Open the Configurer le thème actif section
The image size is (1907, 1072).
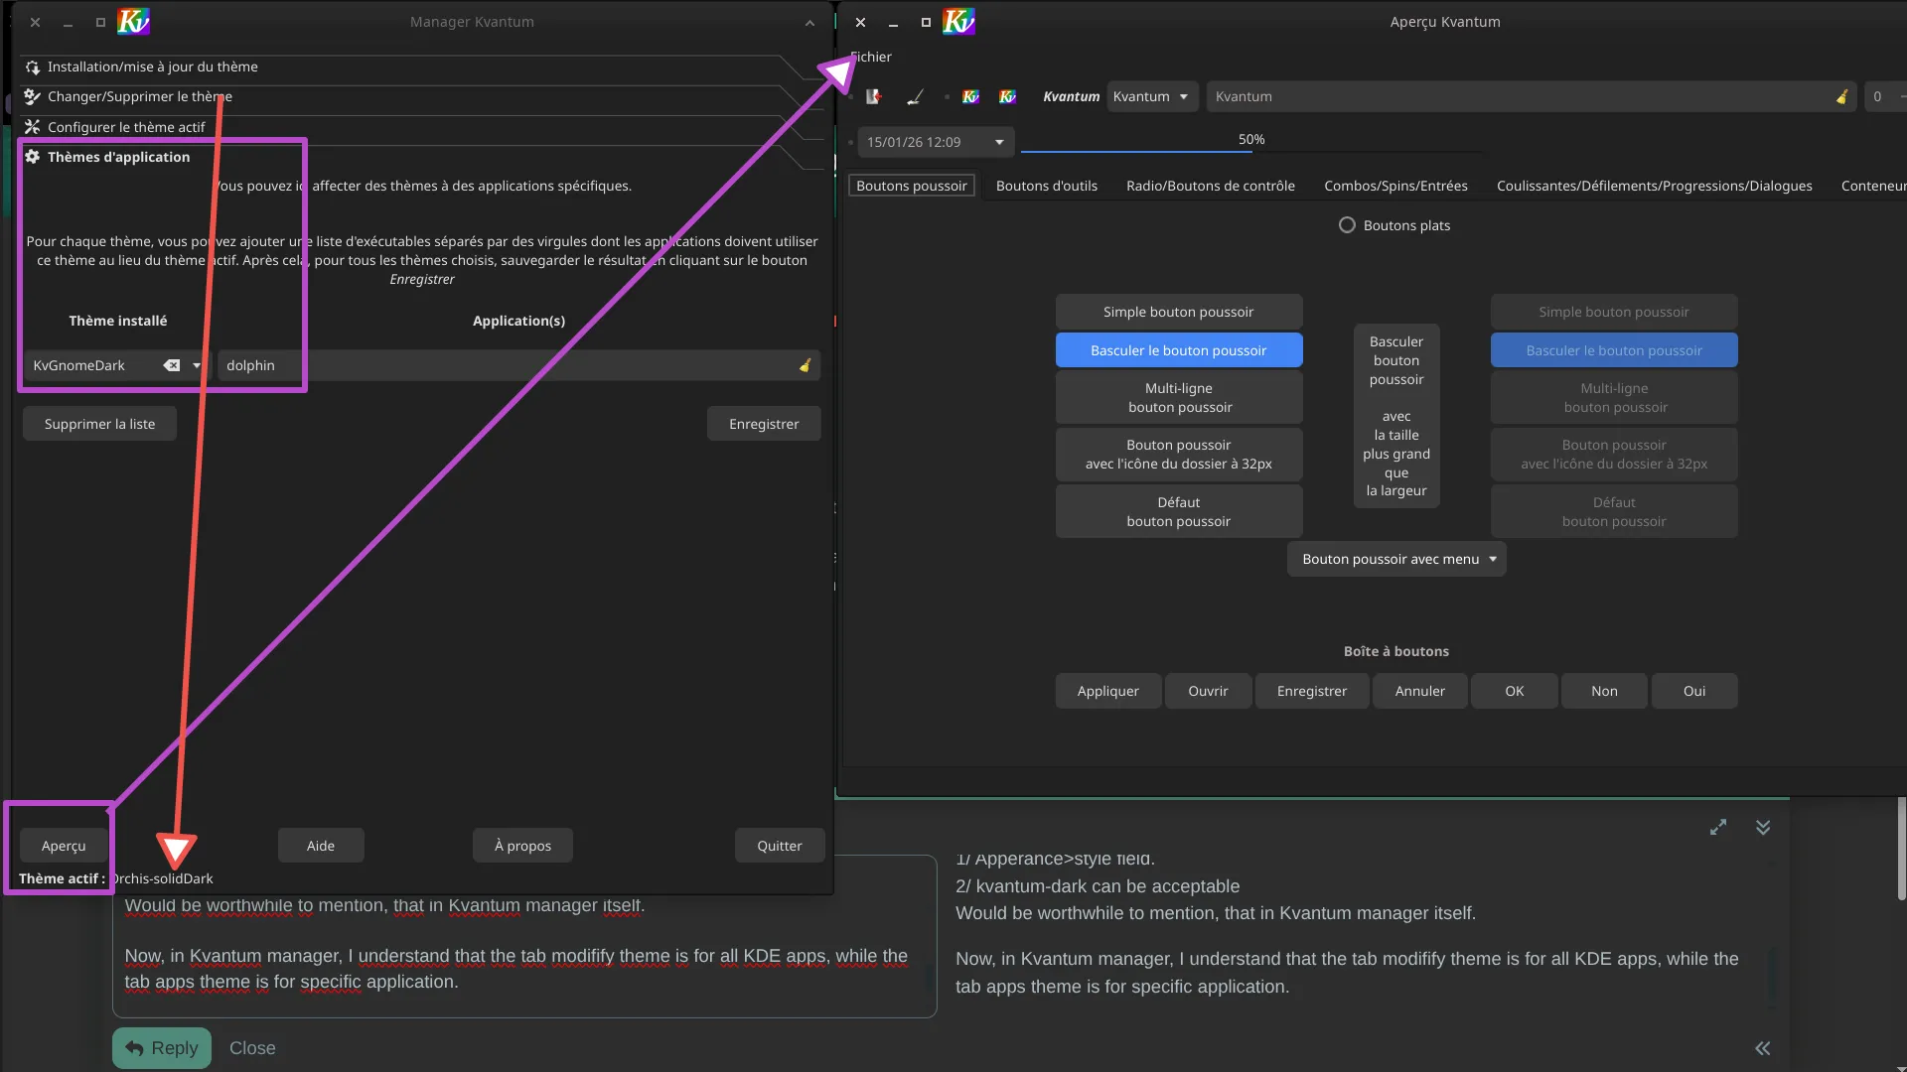(x=126, y=127)
